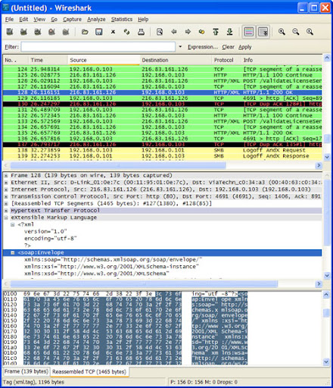Sort by the Source column header
333x388 pixels.
coord(104,60)
